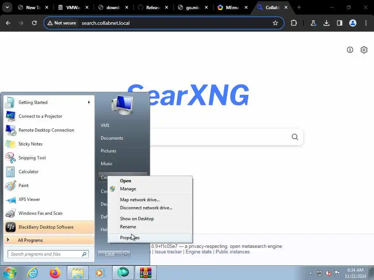Select Properties in context menu
The width and height of the screenshot is (374, 280).
coord(150,238)
